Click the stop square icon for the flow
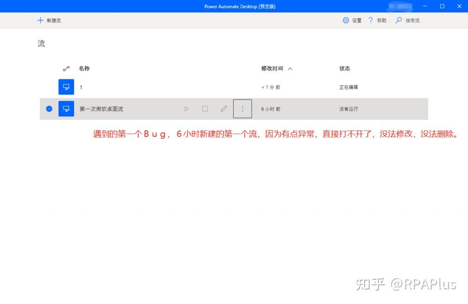This screenshot has width=468, height=304. pos(205,109)
